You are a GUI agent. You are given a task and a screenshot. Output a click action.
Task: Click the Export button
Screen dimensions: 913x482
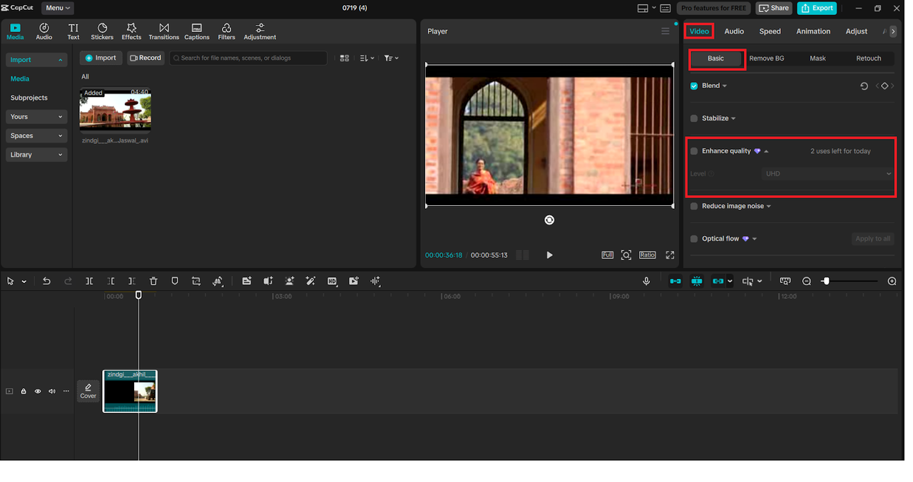click(x=817, y=8)
